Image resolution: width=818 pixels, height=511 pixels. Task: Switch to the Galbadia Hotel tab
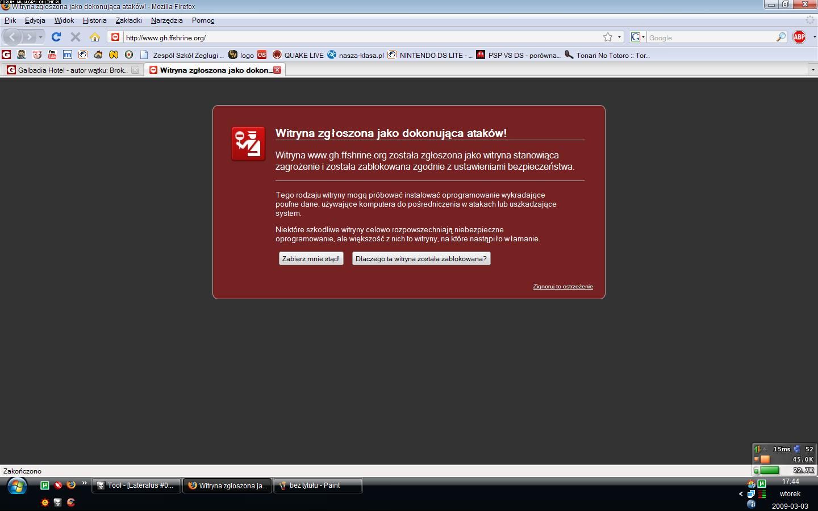(68, 70)
